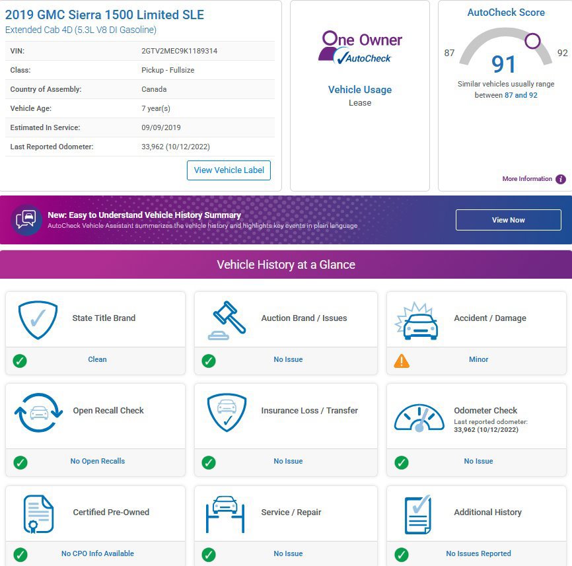This screenshot has height=566, width=572.
Task: Click the No Open Recalls link
Action: click(x=97, y=461)
